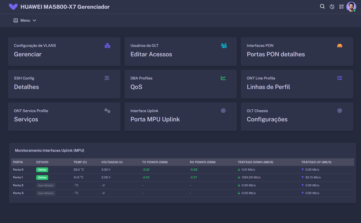Click the ONT Line Profile list icon

340,78
